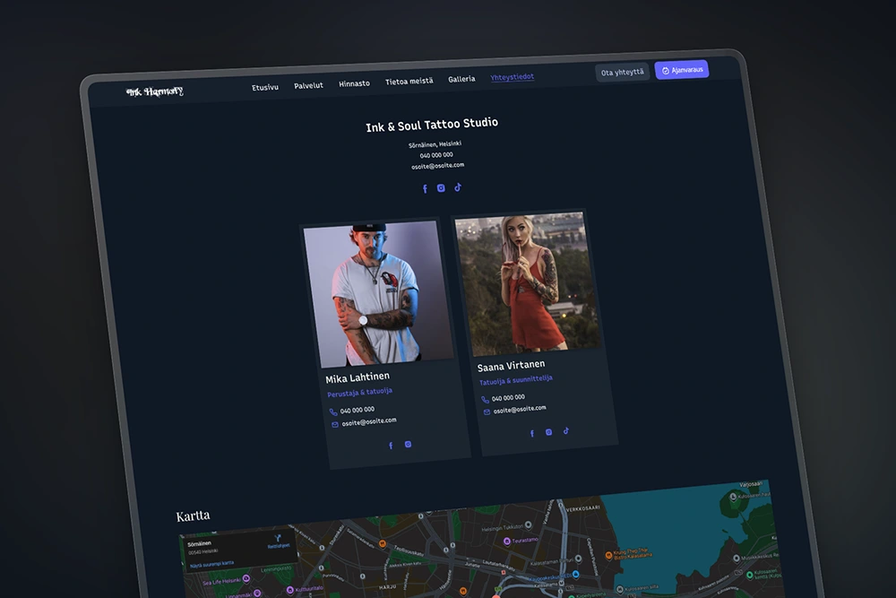Click Mika Lahtinen's email address

[369, 422]
